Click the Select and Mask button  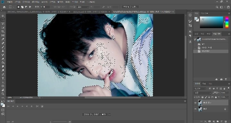click(x=130, y=7)
